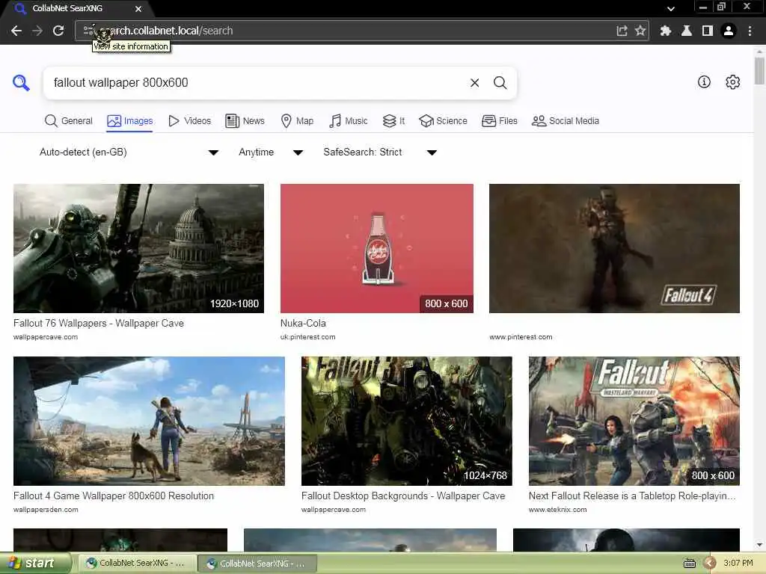The height and width of the screenshot is (574, 766).
Task: Switch to the General category
Action: pyautogui.click(x=68, y=120)
